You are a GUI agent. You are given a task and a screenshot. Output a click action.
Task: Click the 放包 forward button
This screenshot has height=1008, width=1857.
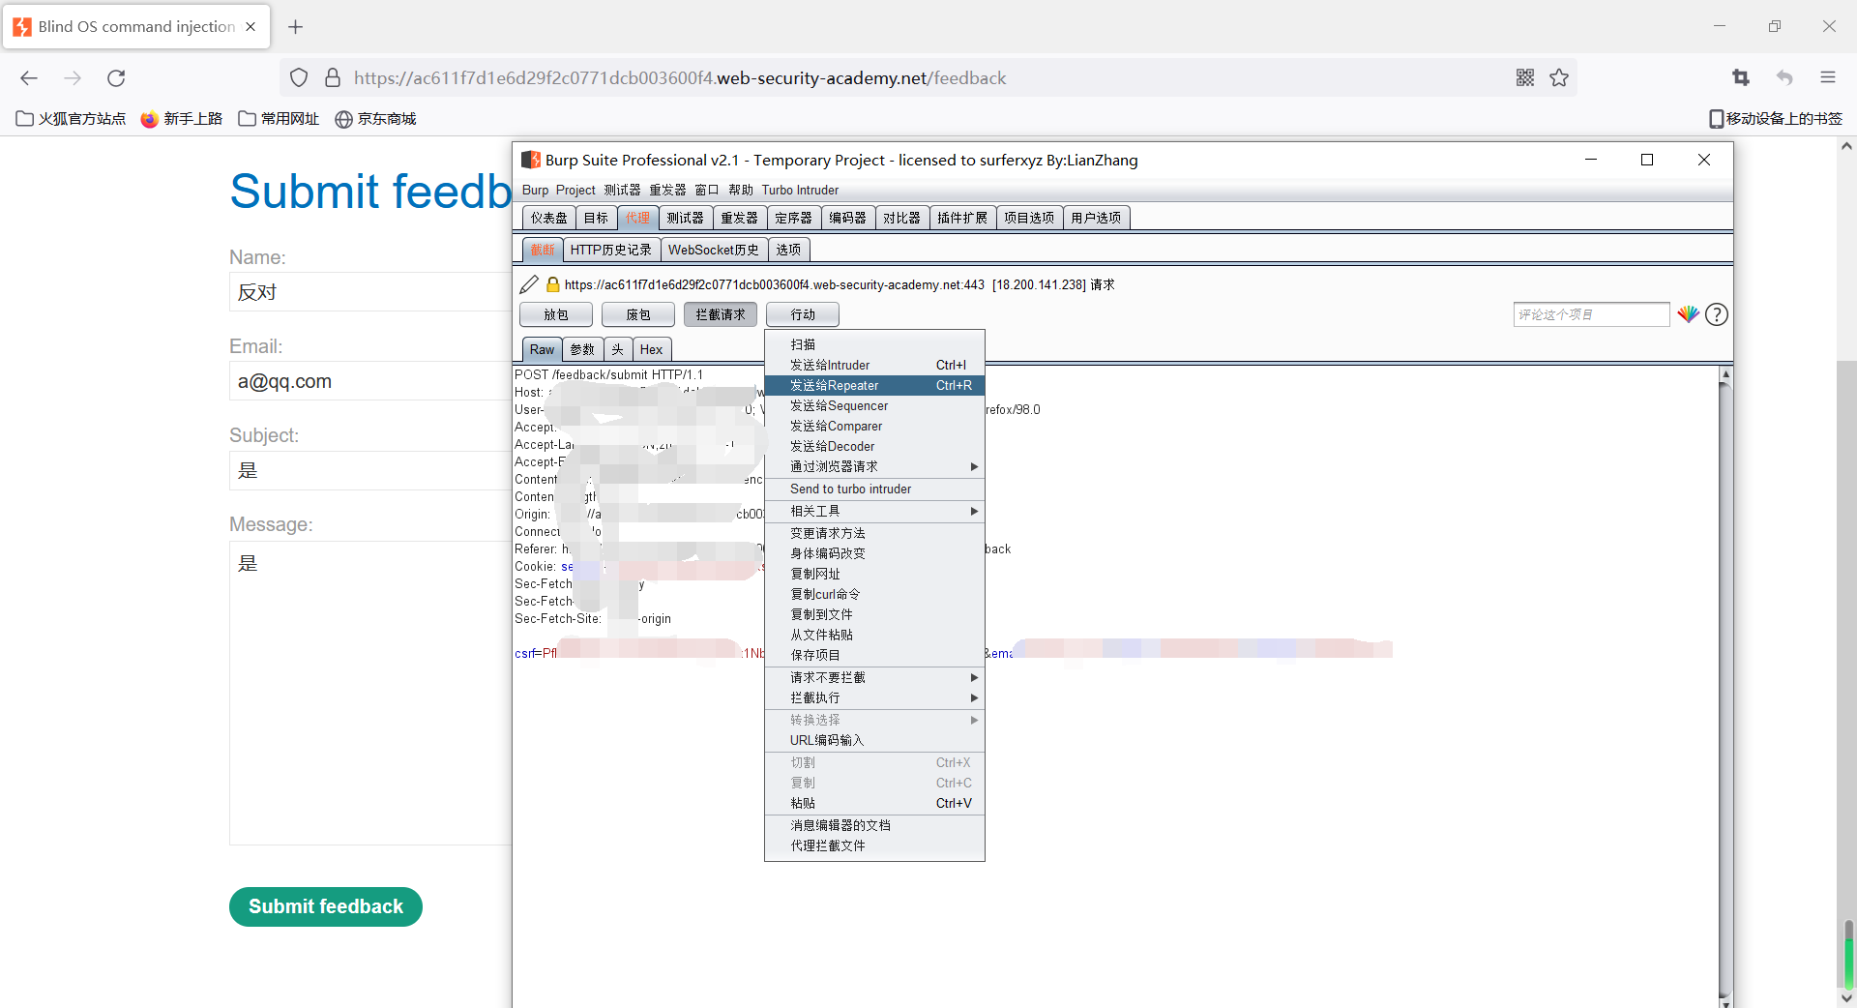coord(556,314)
